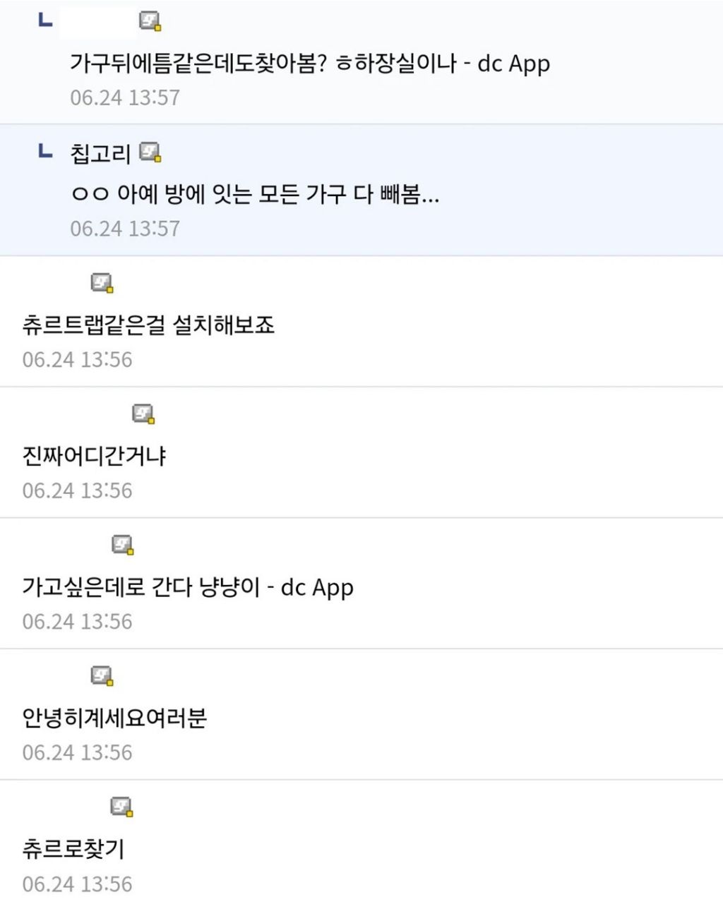Click the user icon beside the 칩고리 nickname
The image size is (723, 909).
point(150,152)
